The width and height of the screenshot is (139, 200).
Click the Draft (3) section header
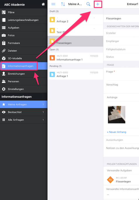click(75, 11)
